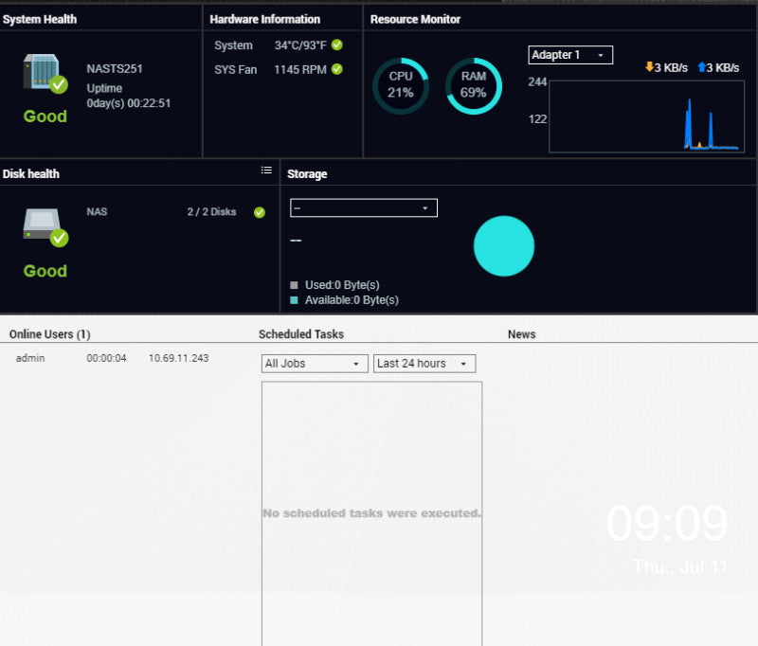
Task: Click the 244 graph axis value
Action: click(x=537, y=81)
